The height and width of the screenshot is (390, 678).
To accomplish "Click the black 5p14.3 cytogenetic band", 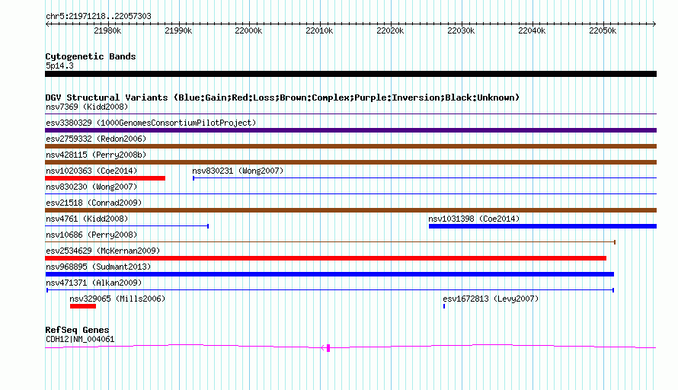I will 350,74.
